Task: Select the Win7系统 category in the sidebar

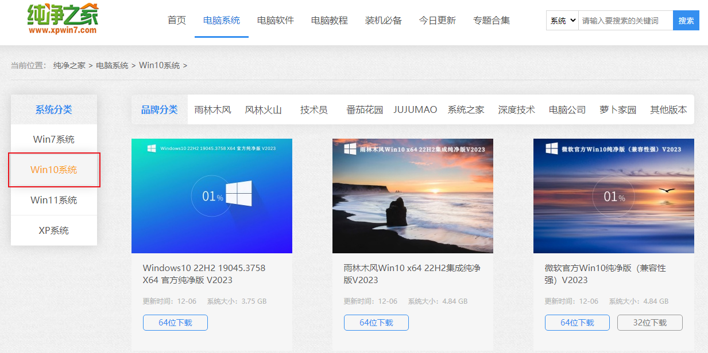Action: tap(53, 139)
